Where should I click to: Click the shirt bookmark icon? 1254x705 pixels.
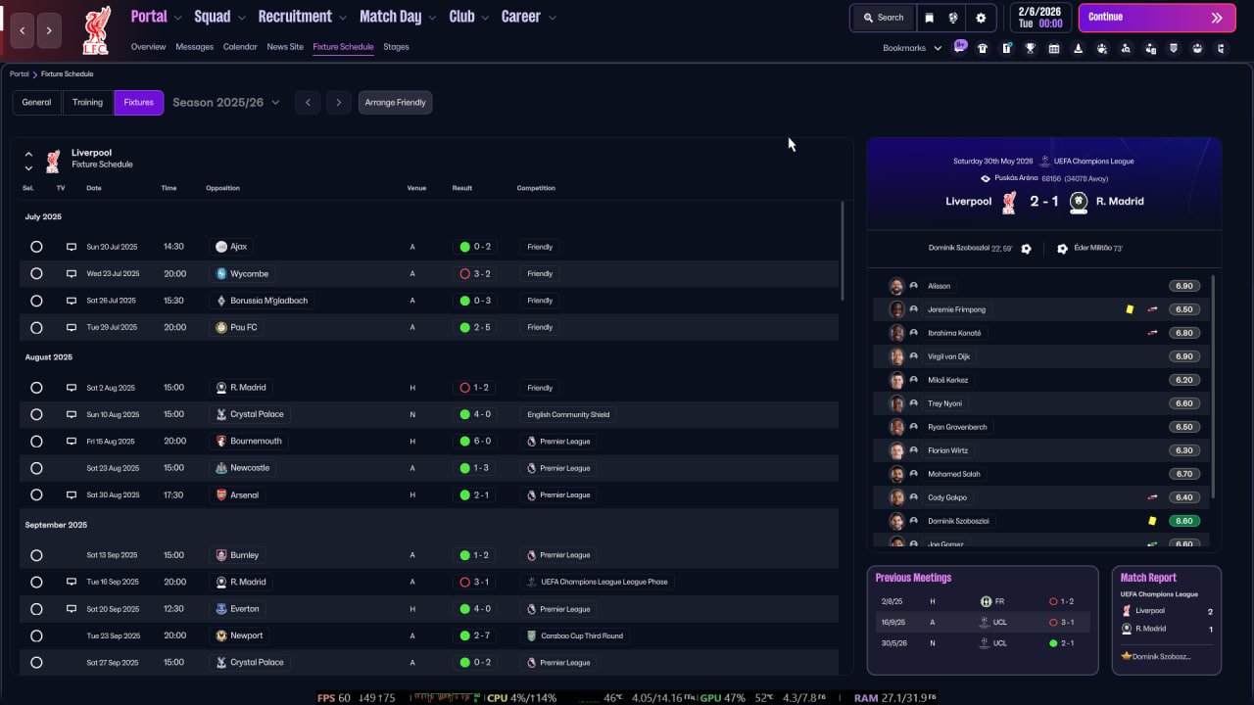983,48
